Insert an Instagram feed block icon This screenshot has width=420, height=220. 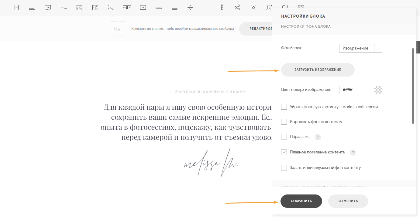tap(253, 8)
